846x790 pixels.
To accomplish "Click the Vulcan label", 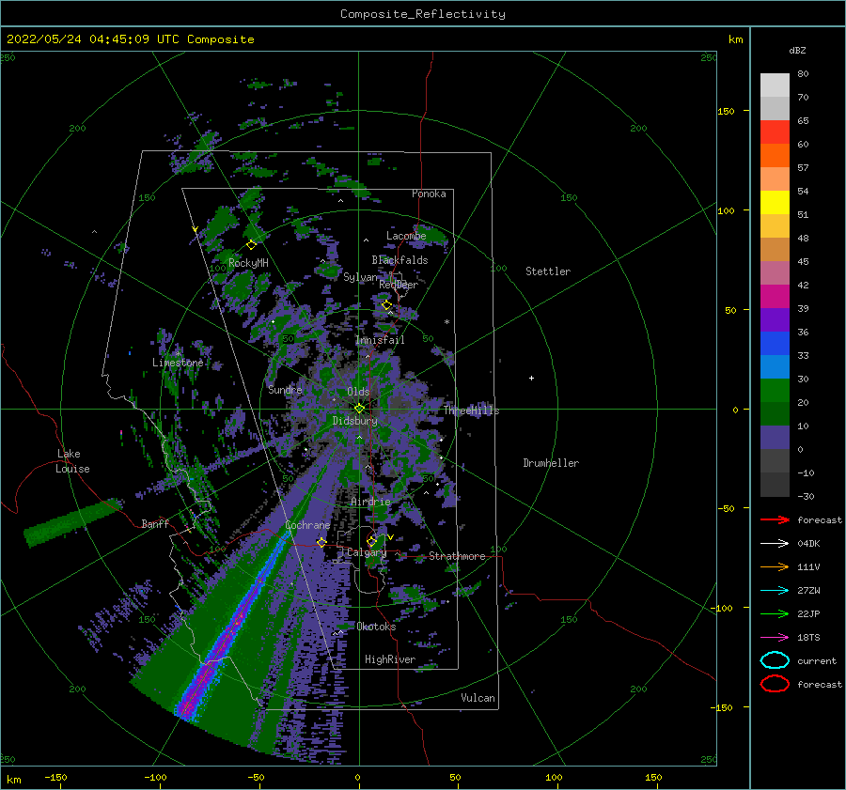I will point(478,698).
